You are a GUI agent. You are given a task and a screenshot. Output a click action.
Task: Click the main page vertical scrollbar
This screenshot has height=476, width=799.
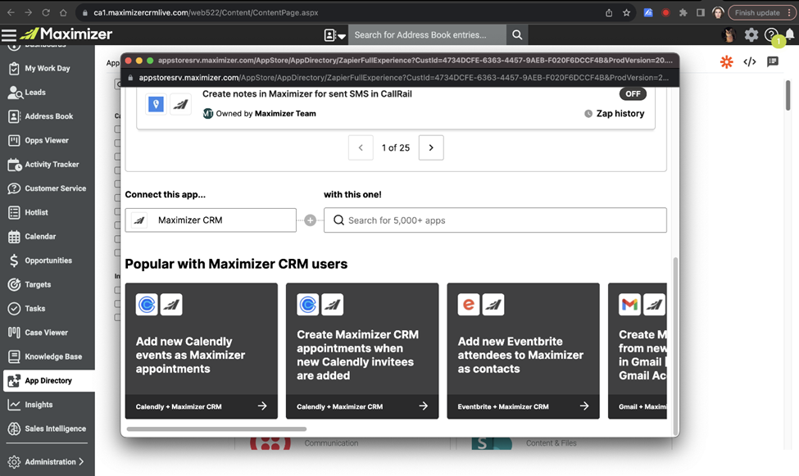pos(788,95)
